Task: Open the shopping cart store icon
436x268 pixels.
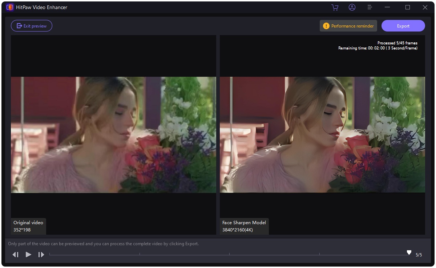Action: click(335, 7)
